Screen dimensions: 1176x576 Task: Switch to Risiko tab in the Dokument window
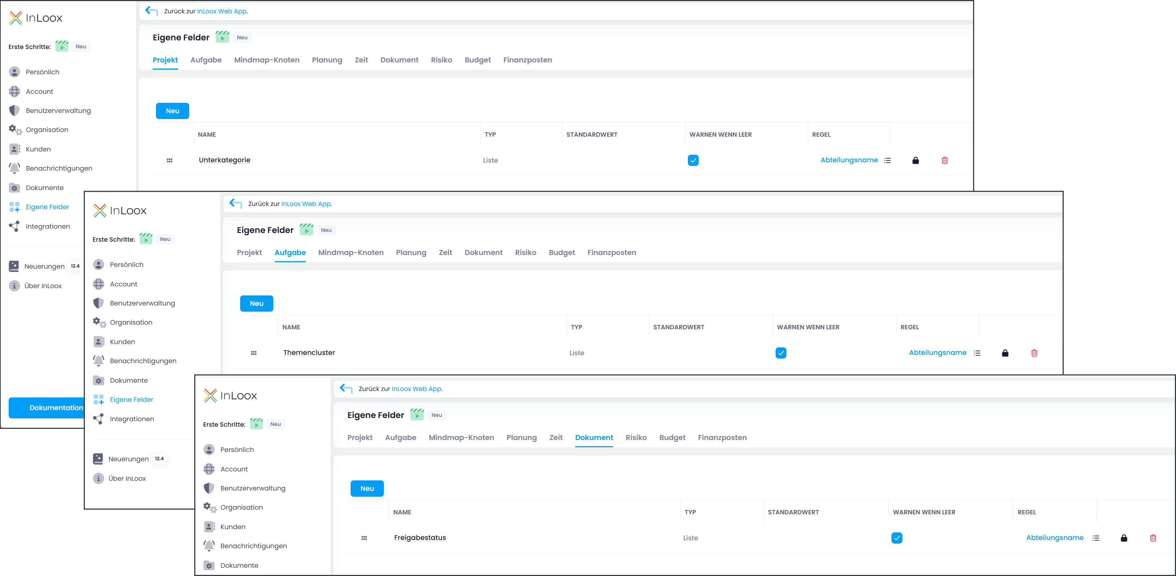636,438
